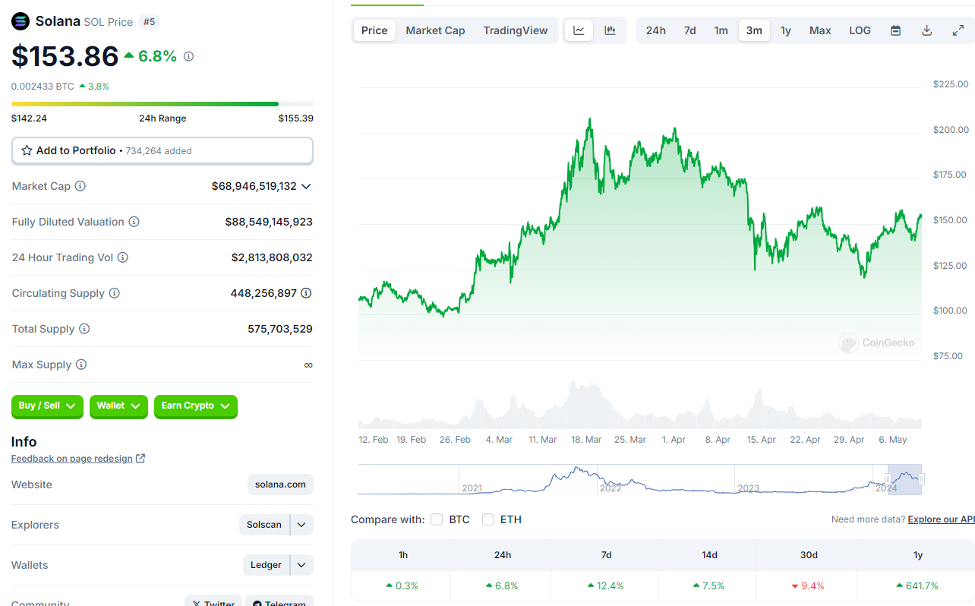Viewport: 975px width, 606px height.
Task: Toggle the LOG scale option
Action: pyautogui.click(x=860, y=30)
